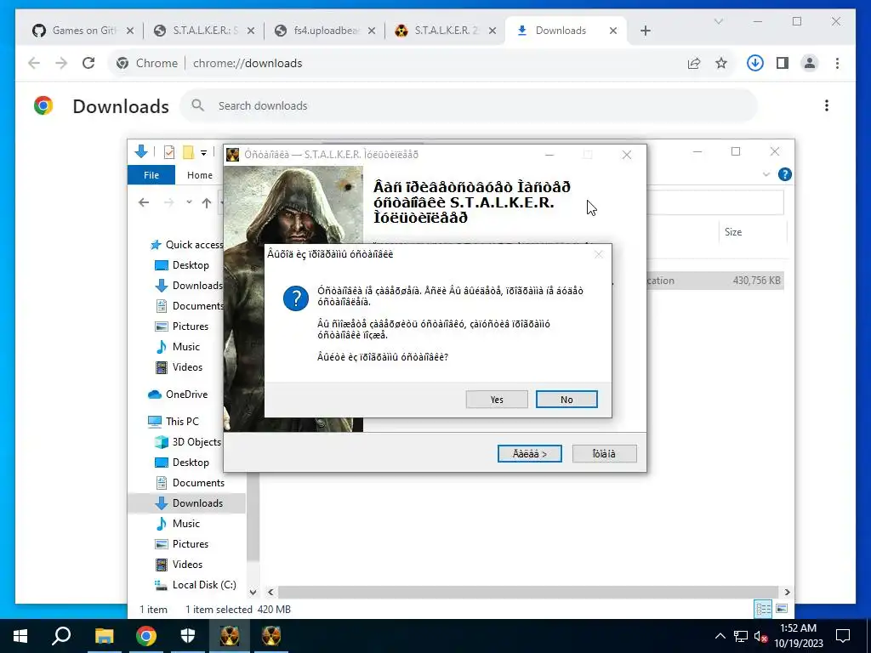Select Documents under Quick access
871x653 pixels.
(190, 305)
